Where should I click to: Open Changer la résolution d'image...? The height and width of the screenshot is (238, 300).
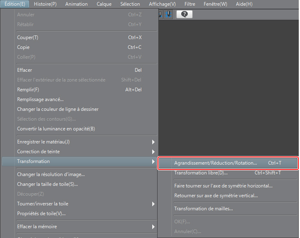pos(80,174)
